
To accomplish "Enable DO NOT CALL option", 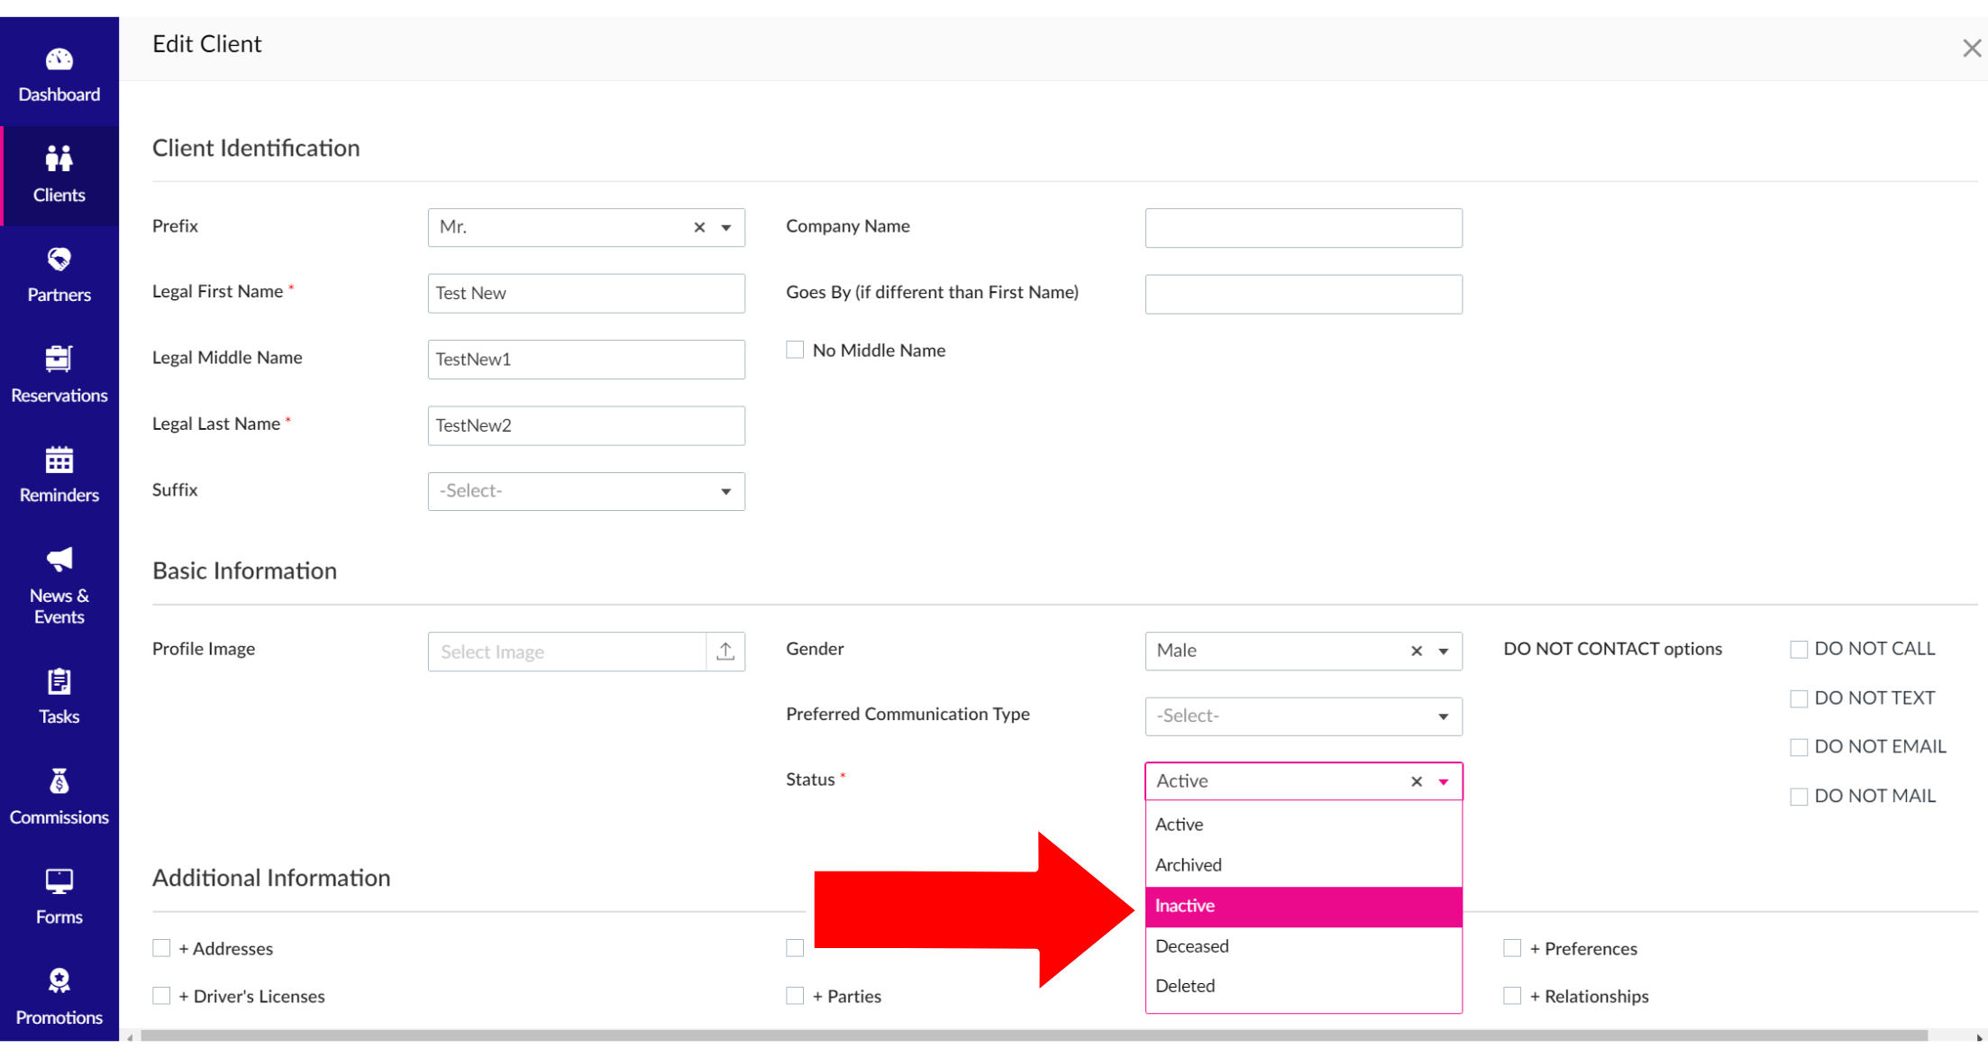I will [x=1798, y=649].
